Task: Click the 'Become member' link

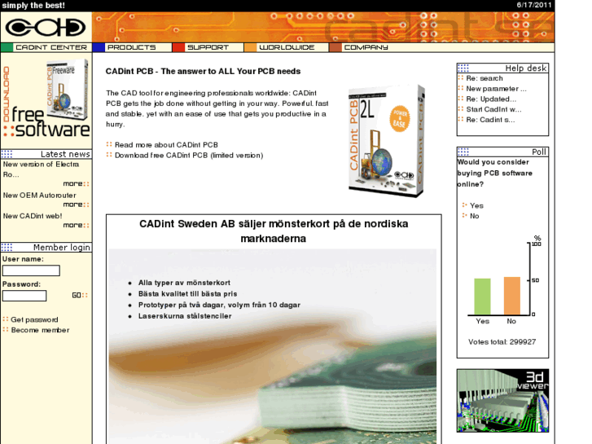Action: [40, 330]
